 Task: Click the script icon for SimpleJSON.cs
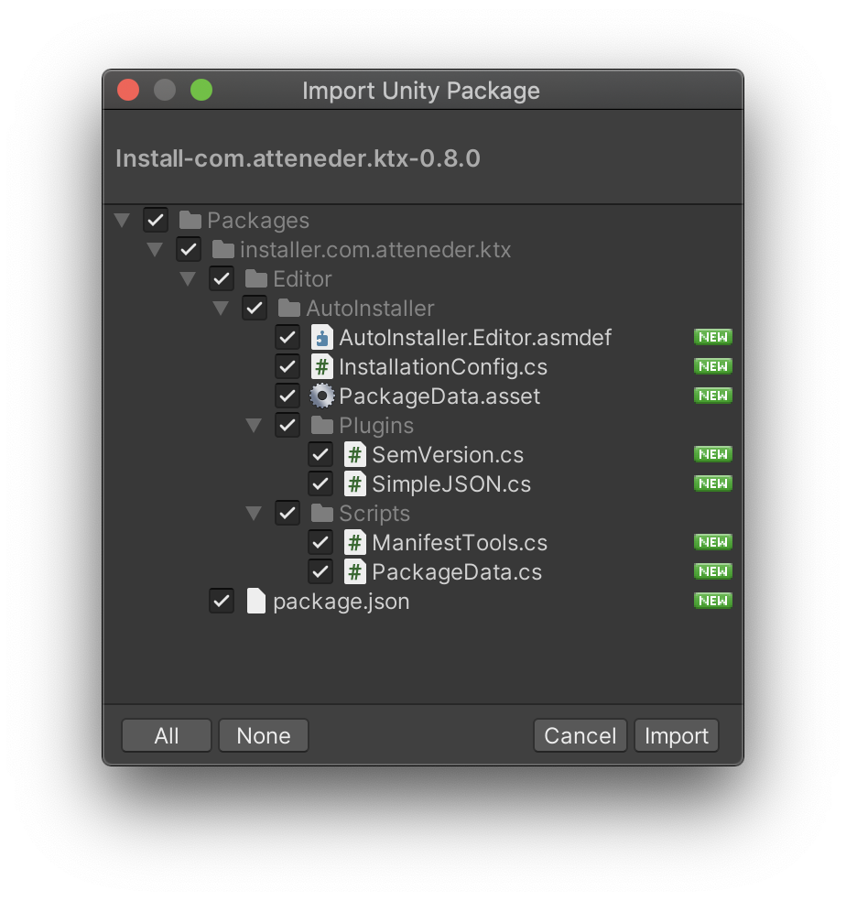(x=353, y=483)
